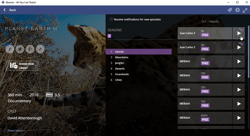Expand details with Show More link

16,131
